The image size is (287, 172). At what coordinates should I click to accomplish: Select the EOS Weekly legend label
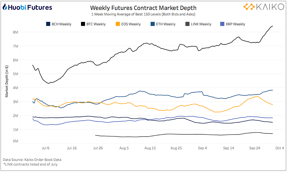(x=131, y=24)
